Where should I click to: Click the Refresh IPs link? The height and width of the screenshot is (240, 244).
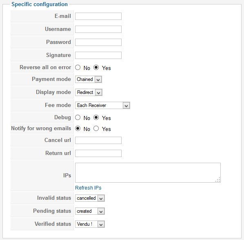tap(88, 188)
